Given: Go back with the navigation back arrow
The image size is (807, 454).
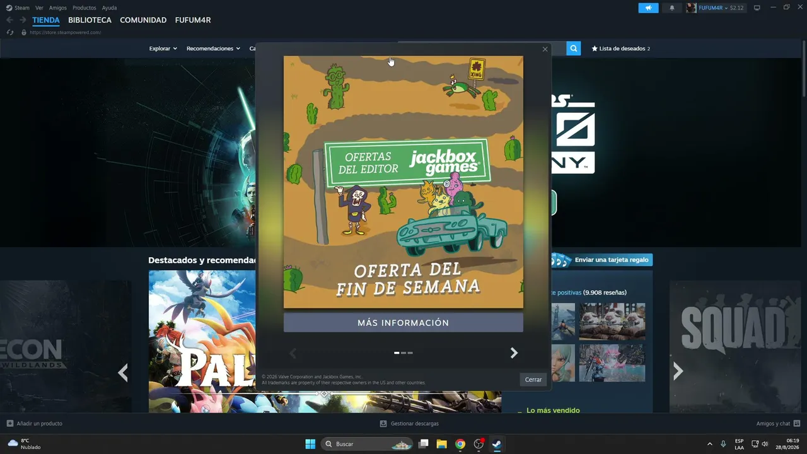Looking at the screenshot, I should (9, 20).
